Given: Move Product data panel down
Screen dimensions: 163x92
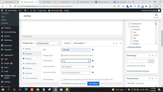Looking at the screenshot, I should coord(117,43).
